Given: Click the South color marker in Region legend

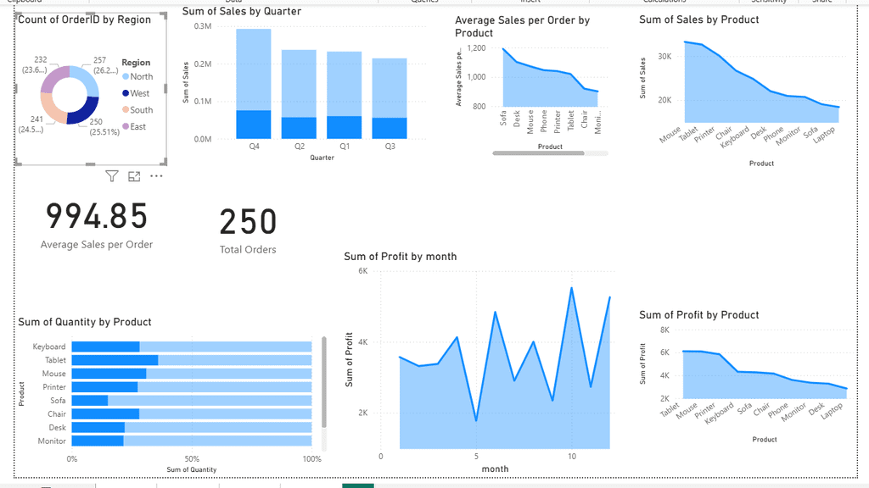Looking at the screenshot, I should pos(126,110).
